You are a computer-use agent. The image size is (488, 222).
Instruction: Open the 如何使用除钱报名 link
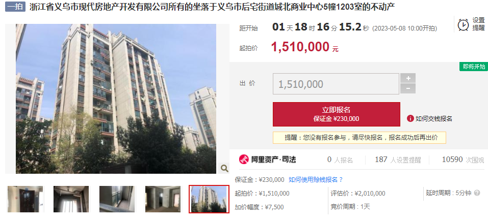(x=316, y=179)
